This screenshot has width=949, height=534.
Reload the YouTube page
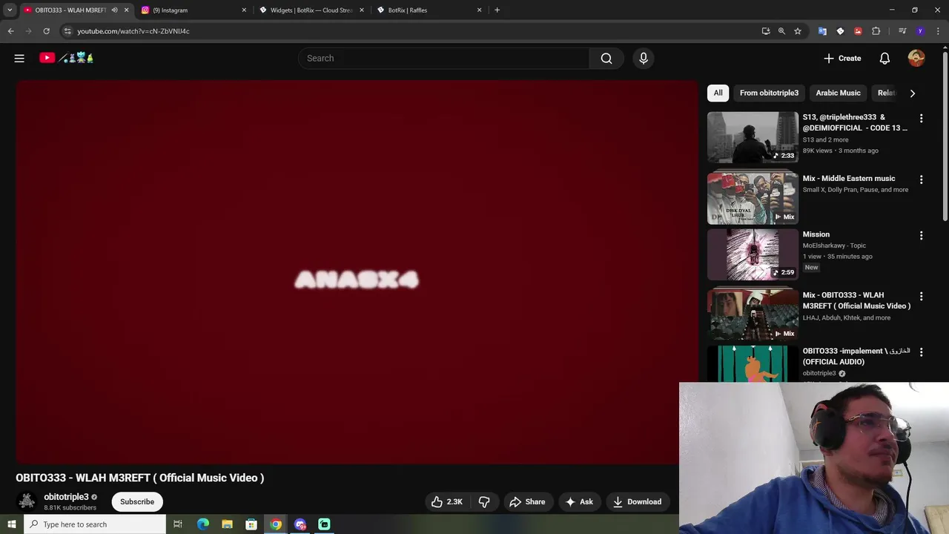pyautogui.click(x=46, y=31)
